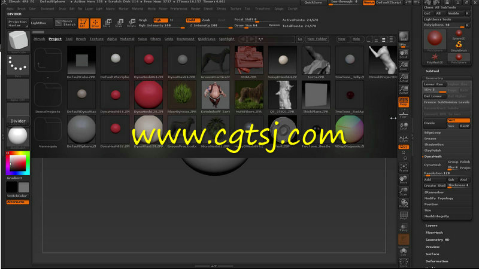This screenshot has width=479, height=269.
Task: Click the Actual size icon
Action: click(x=404, y=78)
